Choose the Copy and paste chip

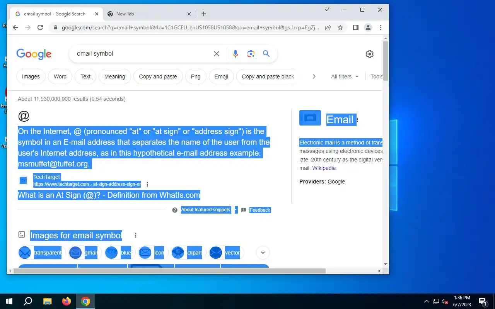158,76
